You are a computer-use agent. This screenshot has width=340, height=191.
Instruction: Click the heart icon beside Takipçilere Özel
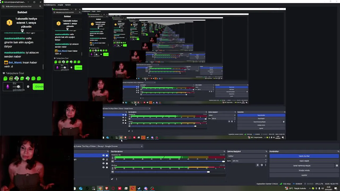(x=4, y=73)
